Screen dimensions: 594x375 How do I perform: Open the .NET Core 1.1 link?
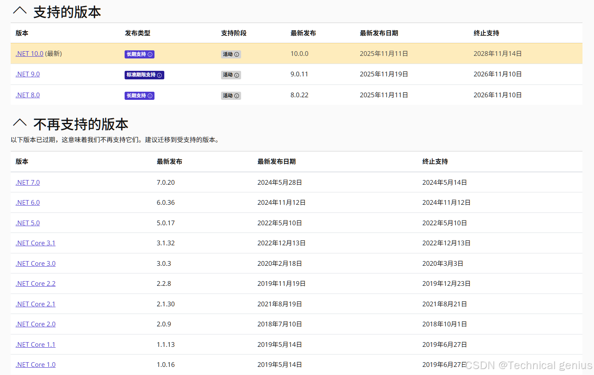point(35,345)
